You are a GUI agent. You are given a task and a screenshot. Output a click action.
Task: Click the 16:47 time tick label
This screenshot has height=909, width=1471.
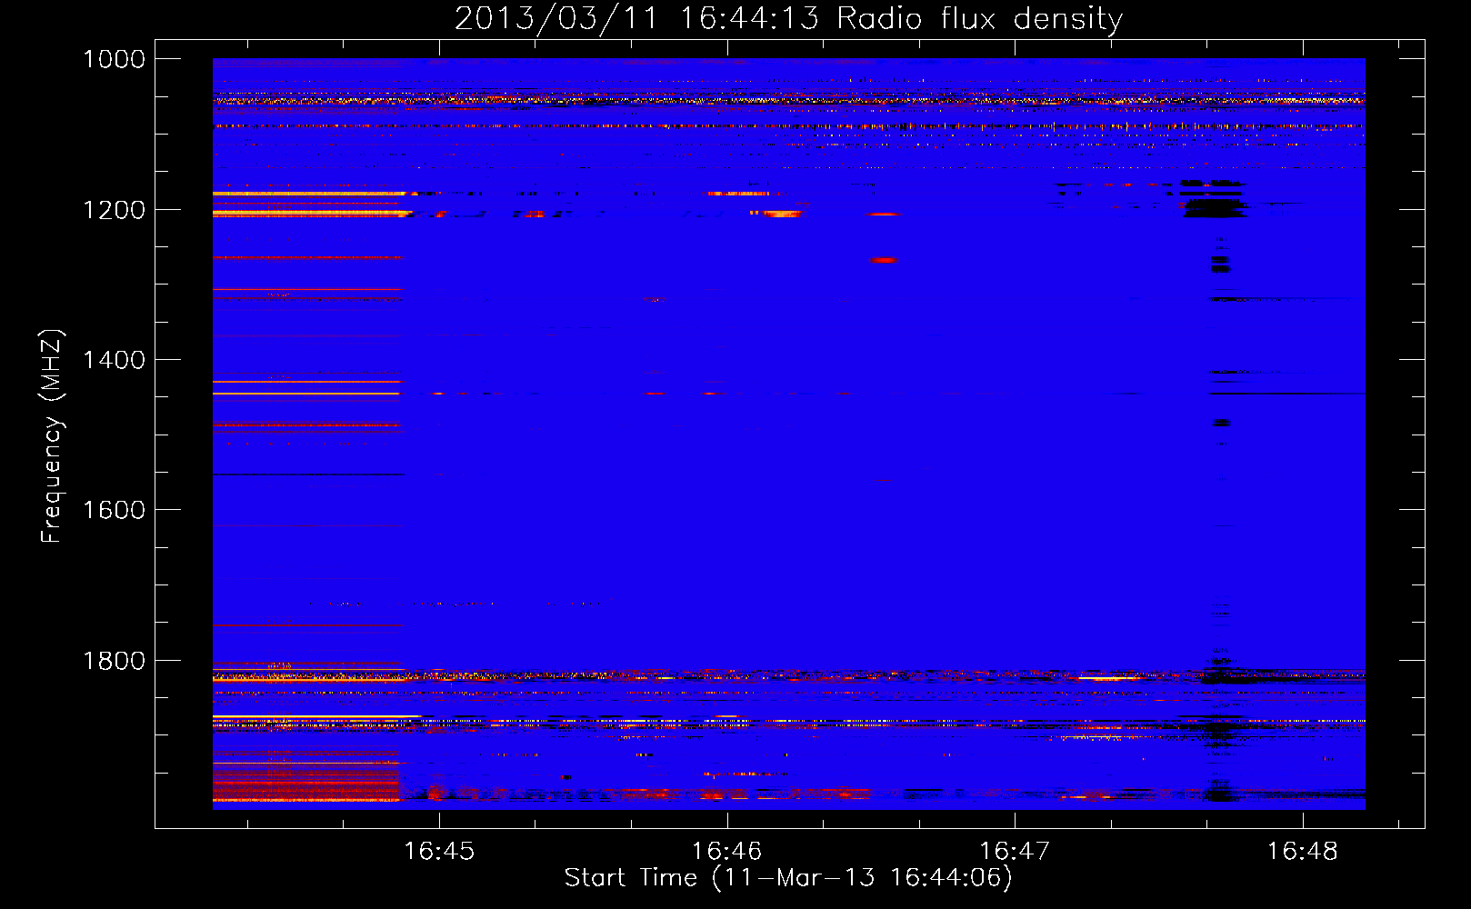point(1014,852)
